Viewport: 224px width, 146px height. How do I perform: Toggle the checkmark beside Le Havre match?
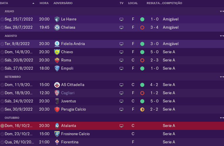(2, 19)
